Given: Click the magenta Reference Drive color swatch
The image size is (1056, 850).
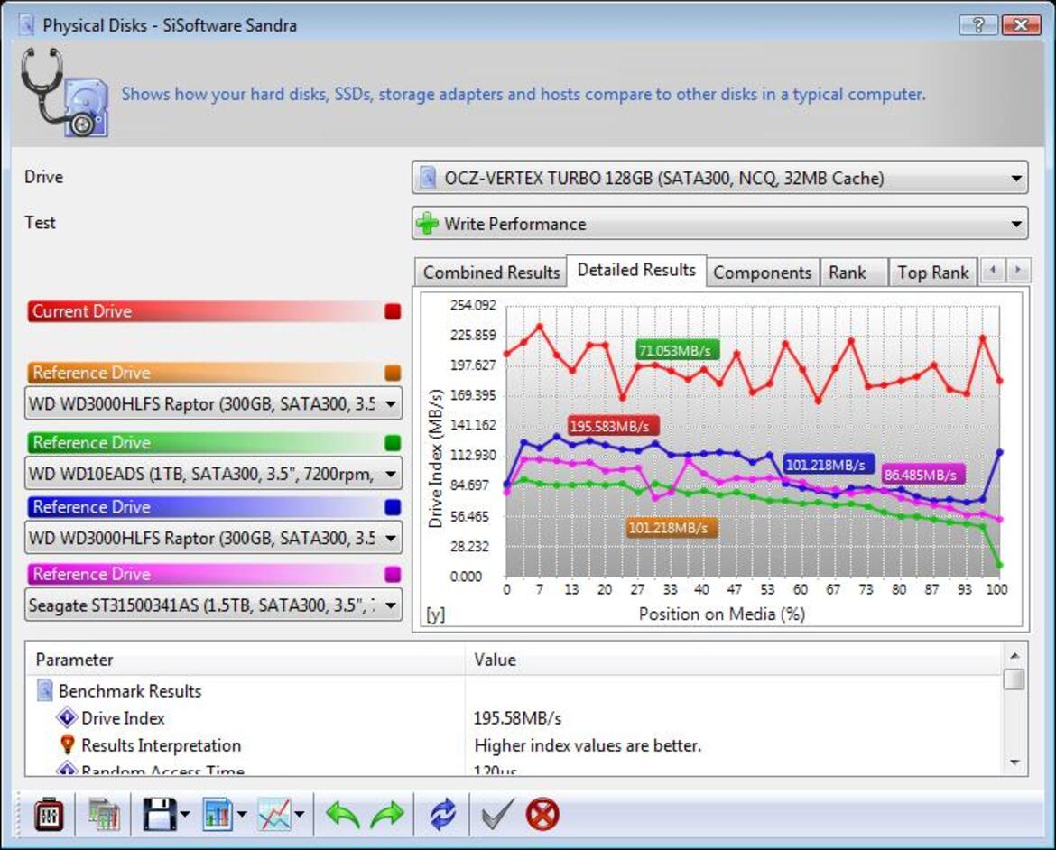Looking at the screenshot, I should (393, 574).
